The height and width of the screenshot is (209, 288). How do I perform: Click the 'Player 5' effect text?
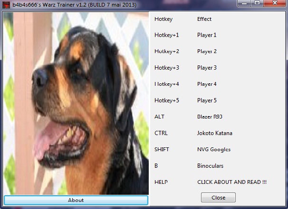[x=207, y=100]
